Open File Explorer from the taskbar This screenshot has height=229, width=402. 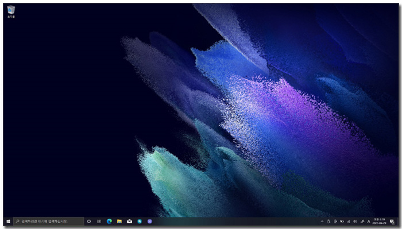[119, 222]
